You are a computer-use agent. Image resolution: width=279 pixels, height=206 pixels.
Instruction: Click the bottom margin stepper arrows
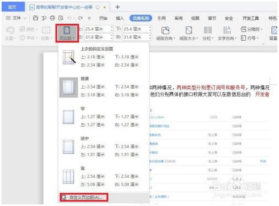click(x=151, y=29)
